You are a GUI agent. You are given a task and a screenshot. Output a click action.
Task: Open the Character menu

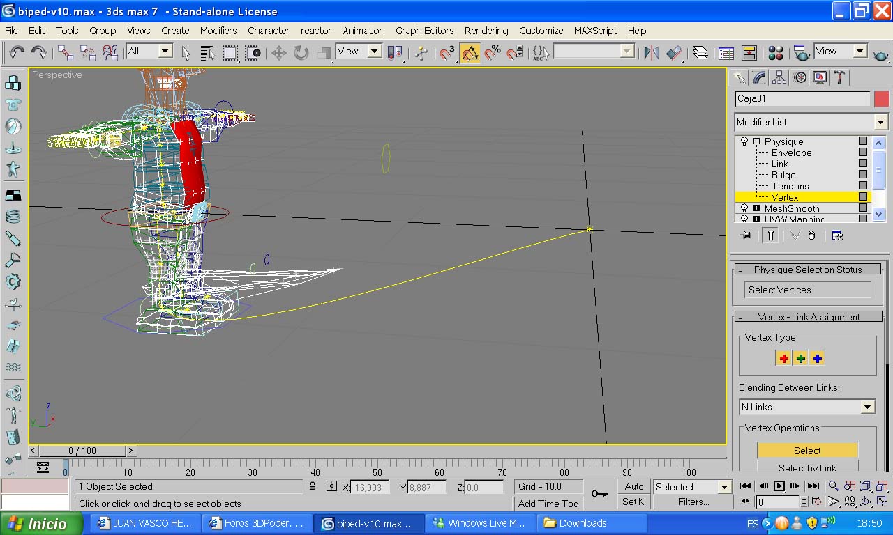click(x=269, y=31)
